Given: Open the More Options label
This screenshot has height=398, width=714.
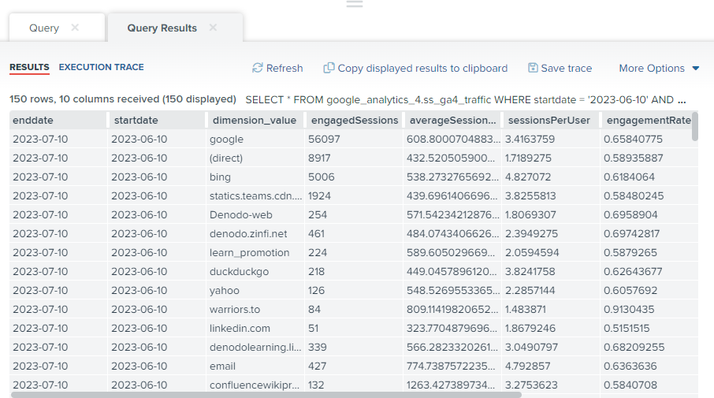Looking at the screenshot, I should pyautogui.click(x=652, y=69).
